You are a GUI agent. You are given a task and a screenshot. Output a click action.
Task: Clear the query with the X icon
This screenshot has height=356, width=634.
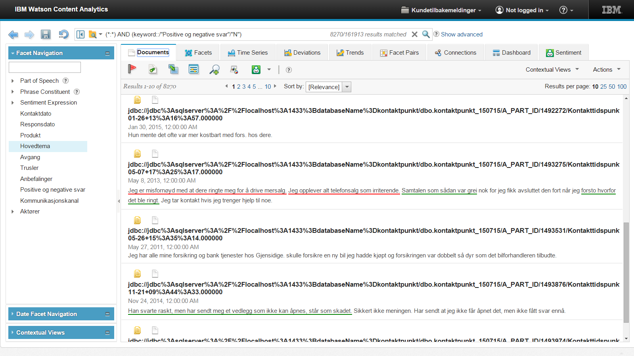414,34
